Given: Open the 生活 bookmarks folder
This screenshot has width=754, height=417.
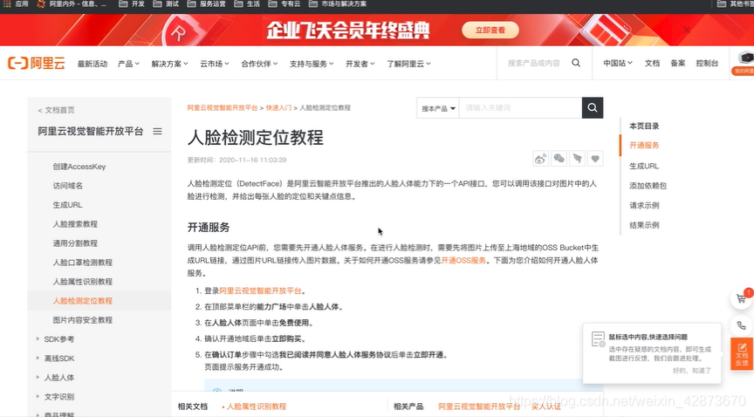Looking at the screenshot, I should [x=247, y=3].
